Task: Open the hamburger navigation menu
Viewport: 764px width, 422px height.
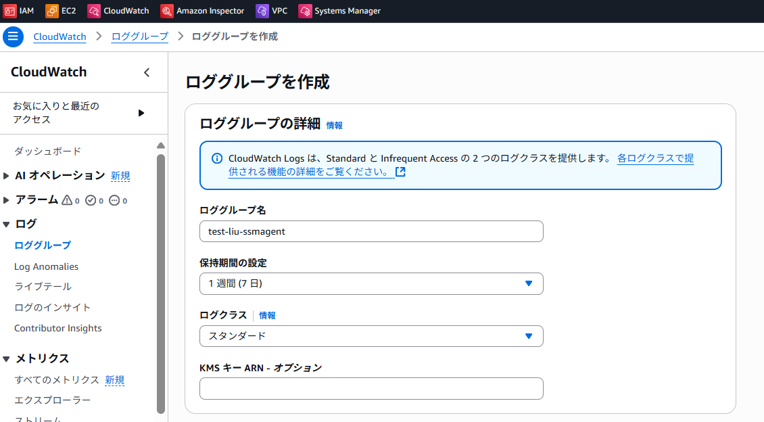Action: tap(13, 37)
